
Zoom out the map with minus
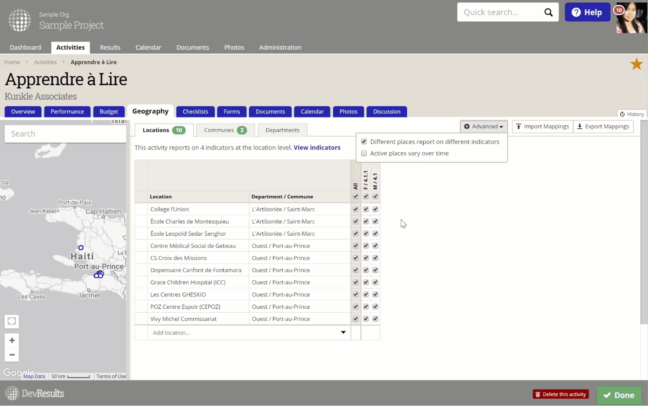[12, 355]
